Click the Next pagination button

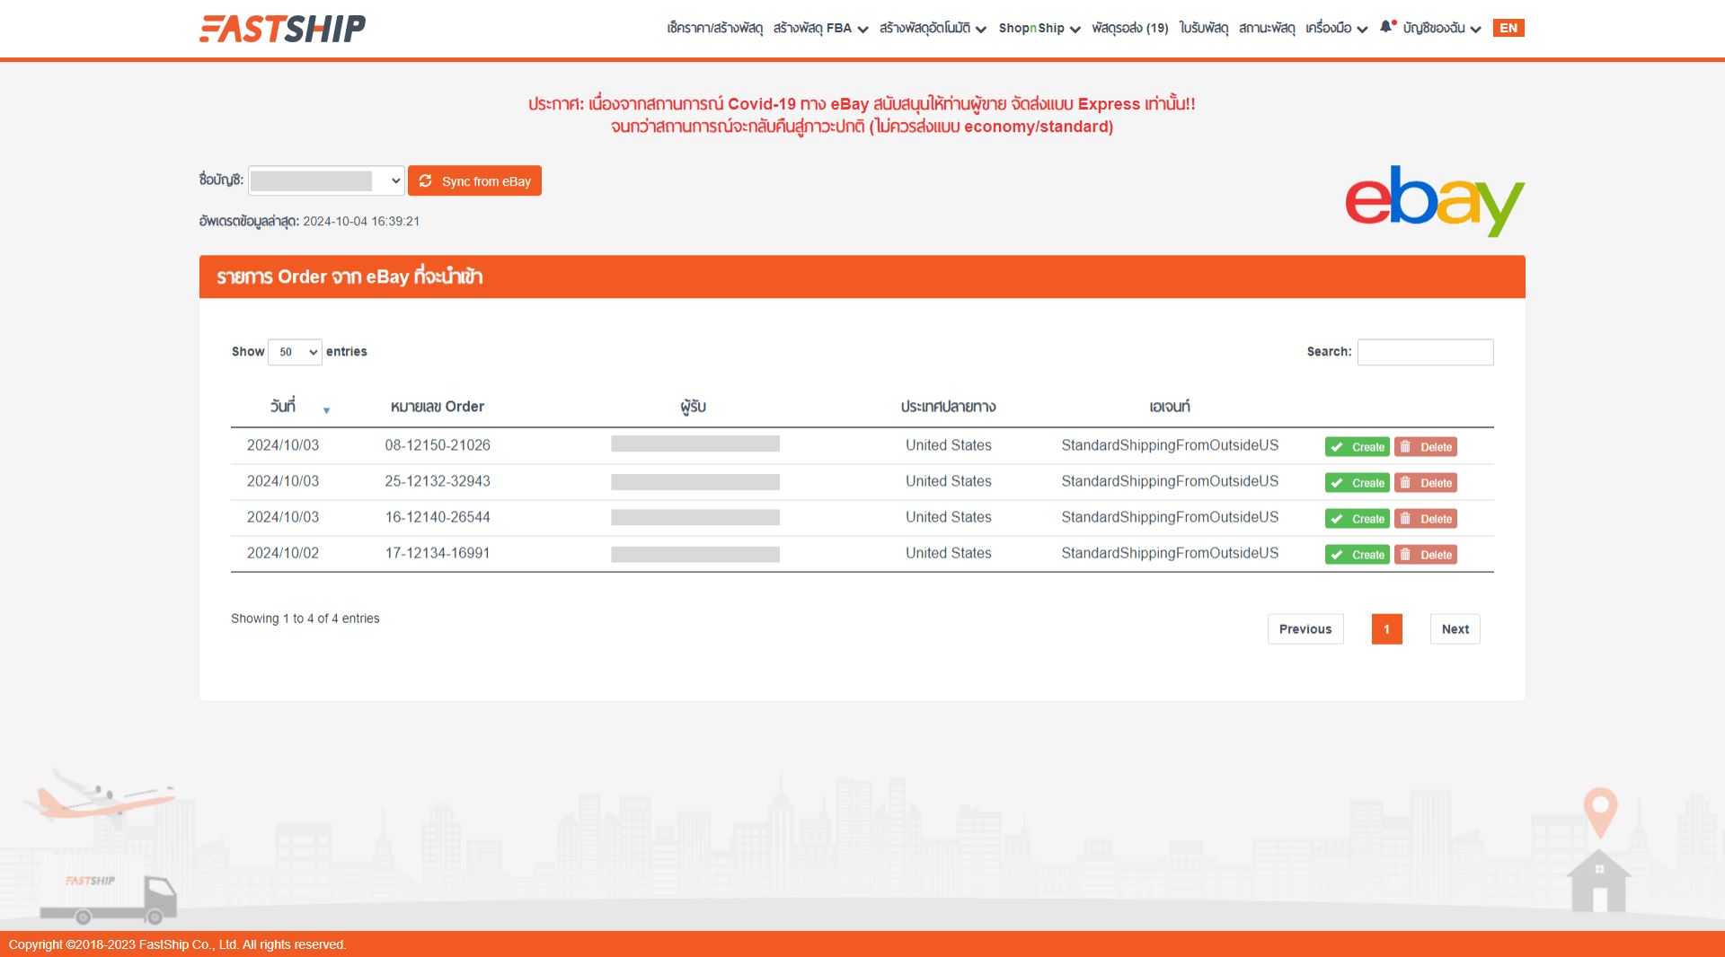1455,629
